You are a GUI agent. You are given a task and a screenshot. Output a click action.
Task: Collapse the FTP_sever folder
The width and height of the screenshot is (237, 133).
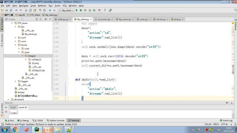[x=12, y=23]
